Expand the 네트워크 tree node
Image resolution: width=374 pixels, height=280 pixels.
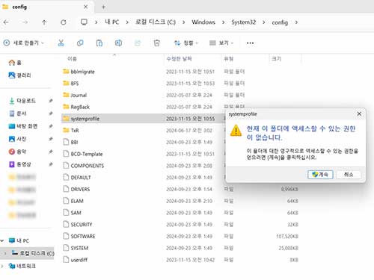pyautogui.click(x=2, y=266)
